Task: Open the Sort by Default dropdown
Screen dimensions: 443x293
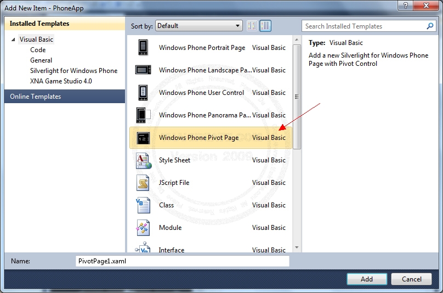Action: [199, 26]
